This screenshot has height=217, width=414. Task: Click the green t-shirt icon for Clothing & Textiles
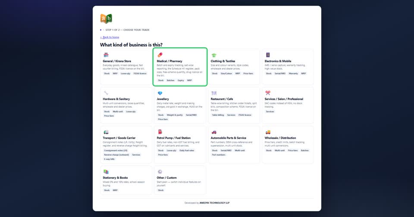pos(214,55)
